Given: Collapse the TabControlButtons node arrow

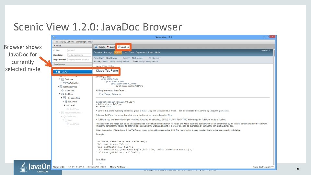Looking at the screenshot, I should pos(60,113).
